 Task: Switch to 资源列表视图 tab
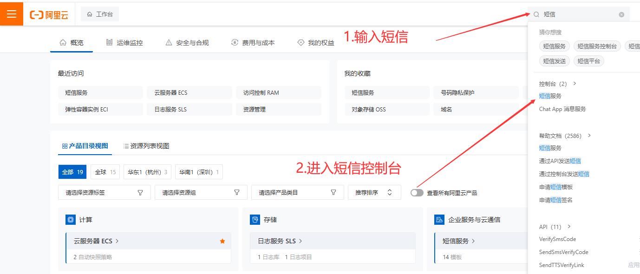146,146
